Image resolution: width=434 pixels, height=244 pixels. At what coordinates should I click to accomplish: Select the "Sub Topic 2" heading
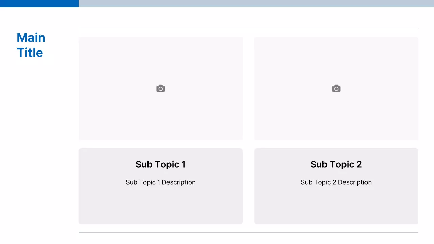point(336,164)
